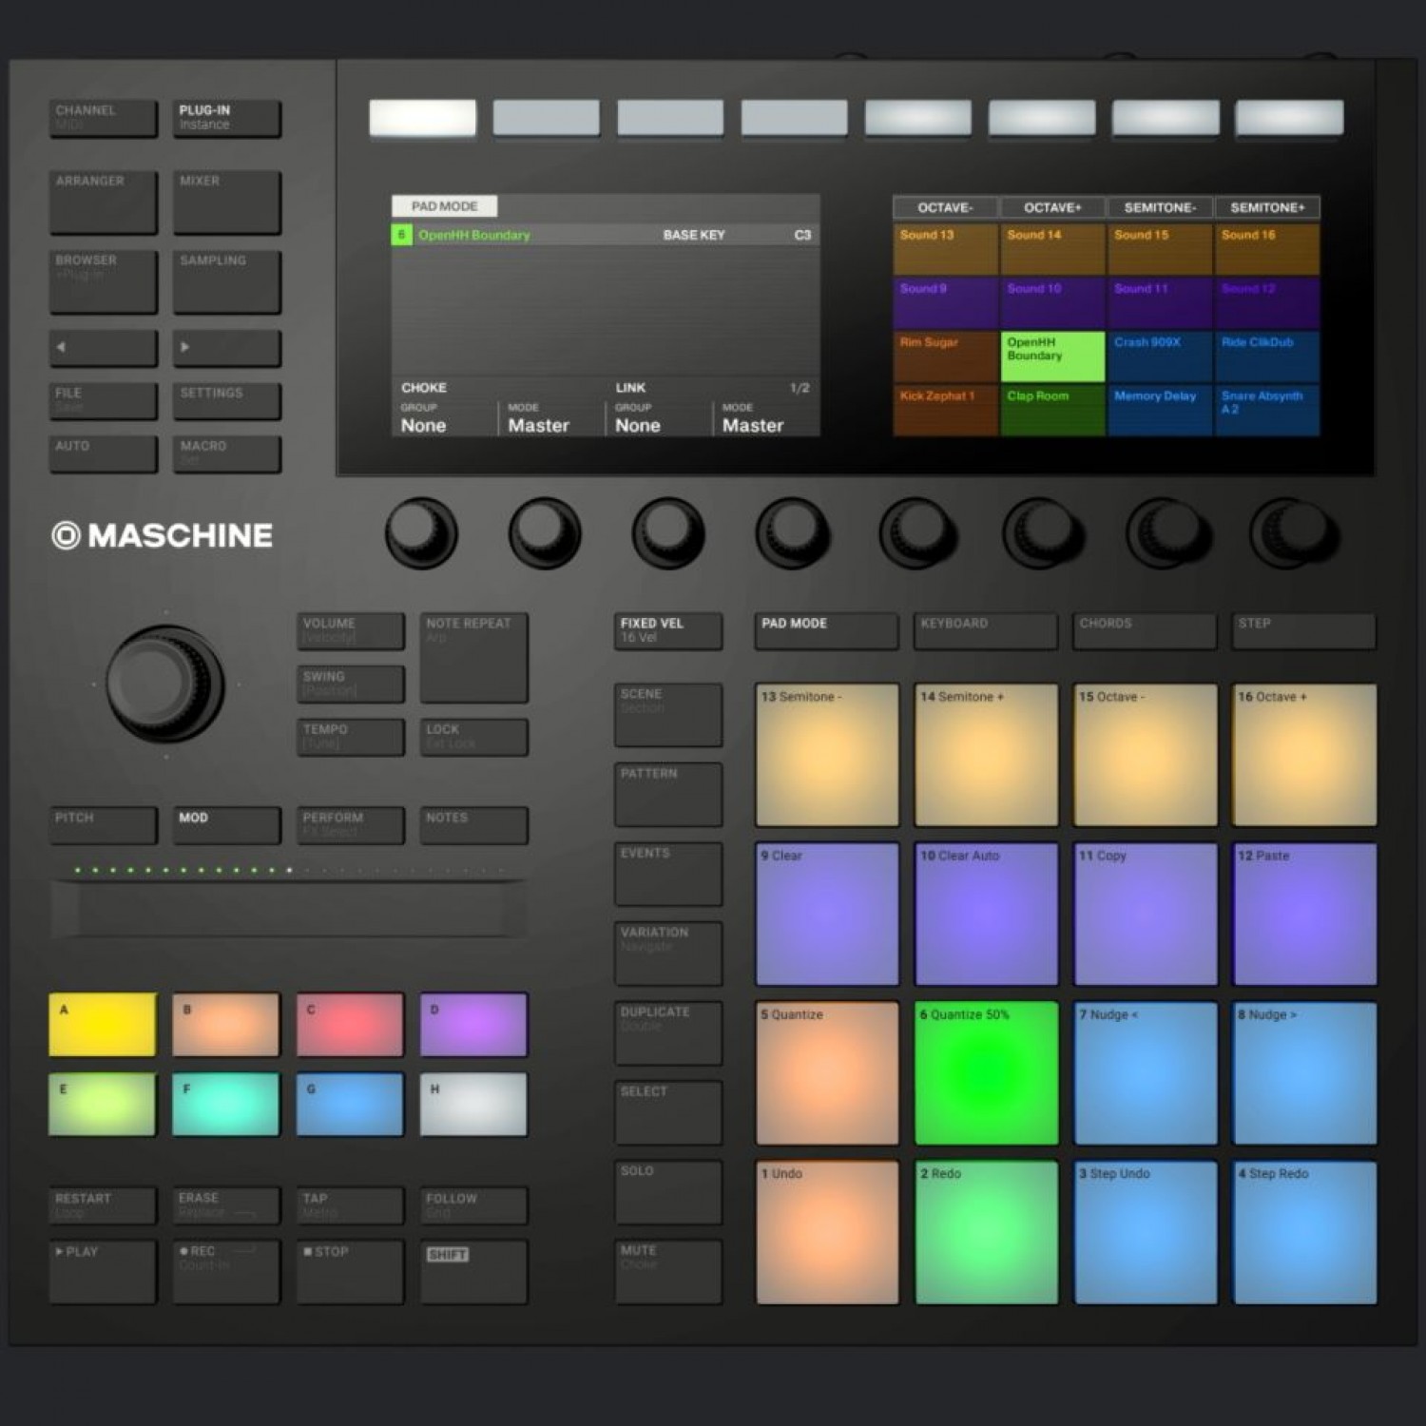This screenshot has width=1426, height=1426.
Task: Open the CHOKE group selector showing None
Action: coord(445,418)
